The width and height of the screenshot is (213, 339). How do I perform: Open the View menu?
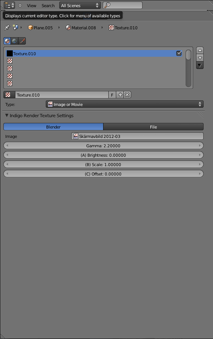click(31, 6)
